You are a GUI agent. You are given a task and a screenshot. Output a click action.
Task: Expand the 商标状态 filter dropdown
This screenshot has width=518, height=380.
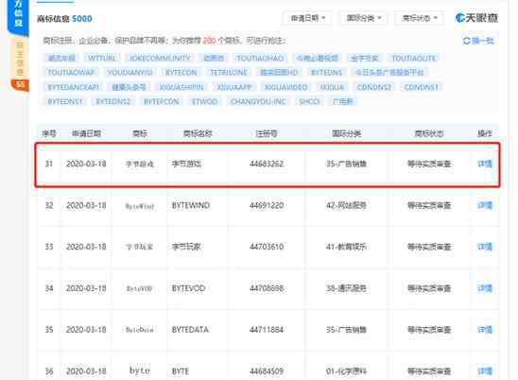[419, 18]
